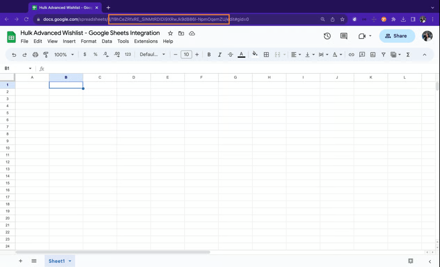
Task: Toggle italic formatting
Action: tap(219, 55)
